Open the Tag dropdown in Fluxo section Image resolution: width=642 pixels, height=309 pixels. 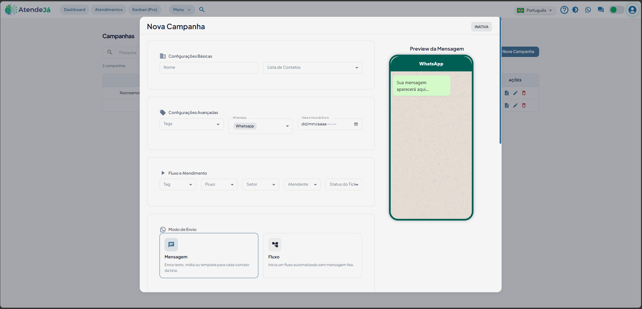pos(178,184)
